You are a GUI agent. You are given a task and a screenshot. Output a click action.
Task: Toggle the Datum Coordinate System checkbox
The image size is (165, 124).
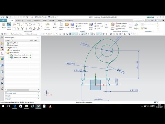(x=10, y=55)
